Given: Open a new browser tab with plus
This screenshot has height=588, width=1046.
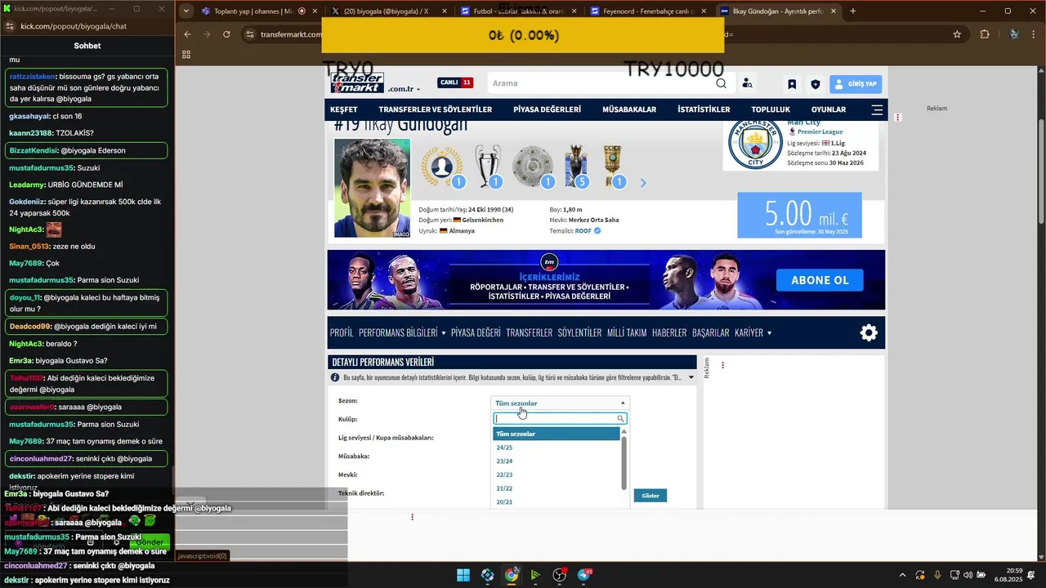Looking at the screenshot, I should (x=853, y=11).
